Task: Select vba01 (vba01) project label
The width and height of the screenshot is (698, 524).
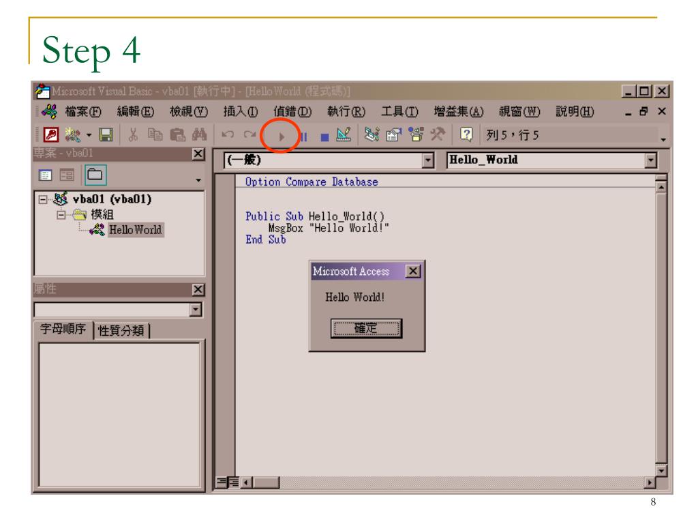Action: (x=112, y=199)
